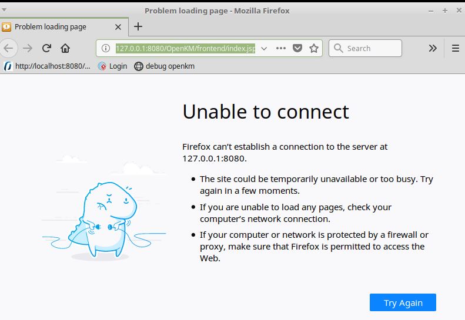Go to the Home page
This screenshot has width=465, height=320.
point(65,48)
